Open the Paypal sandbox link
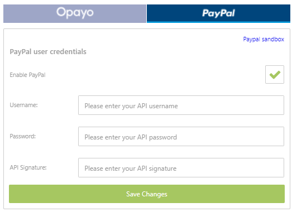The width and height of the screenshot is (292, 212). click(x=264, y=39)
